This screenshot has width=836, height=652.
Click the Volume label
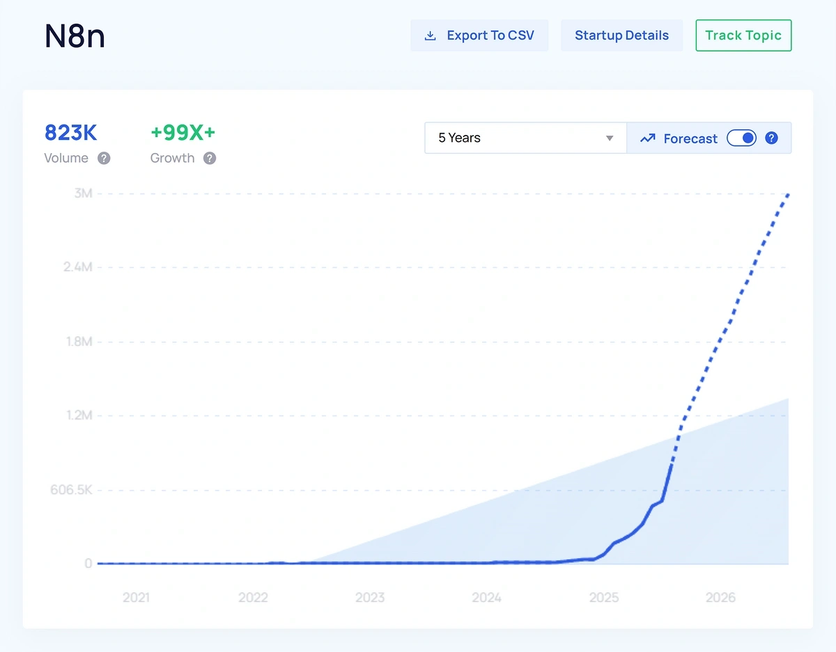tap(66, 158)
